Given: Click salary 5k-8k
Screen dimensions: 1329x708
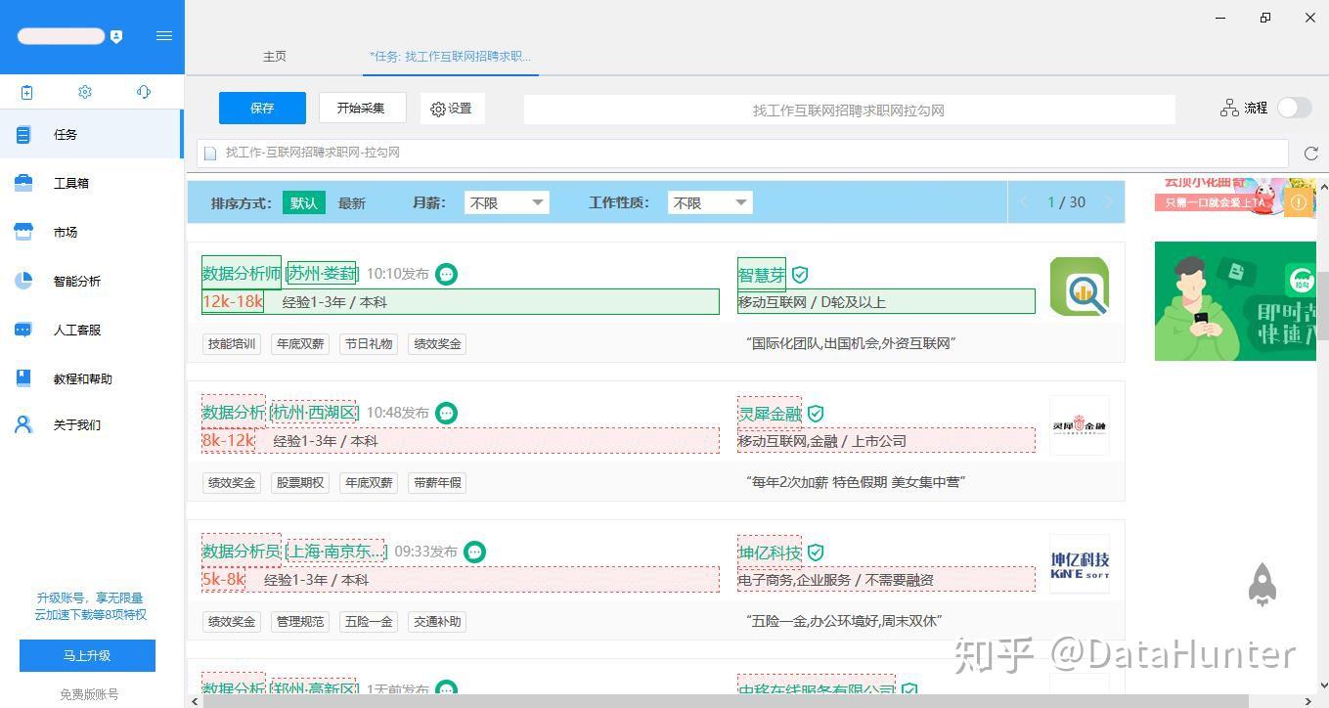Looking at the screenshot, I should [223, 579].
